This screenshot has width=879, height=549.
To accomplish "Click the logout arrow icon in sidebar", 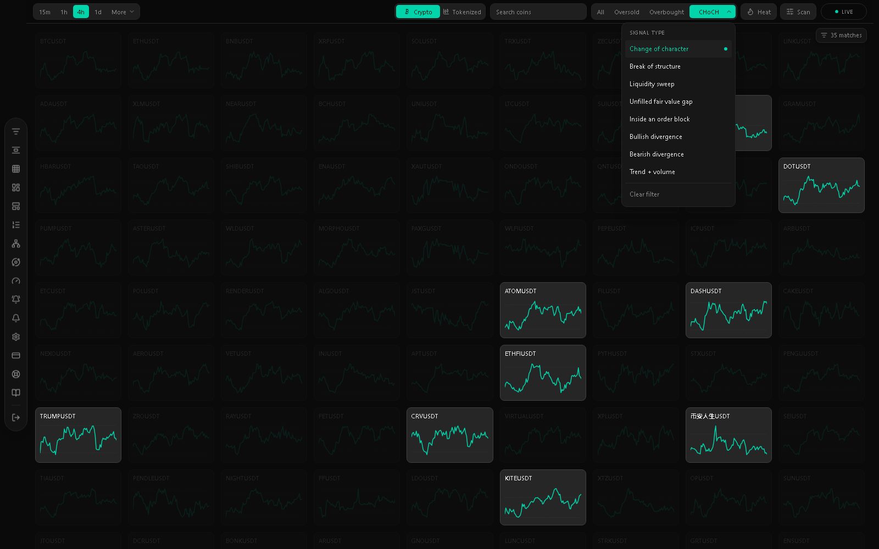I will coord(16,418).
